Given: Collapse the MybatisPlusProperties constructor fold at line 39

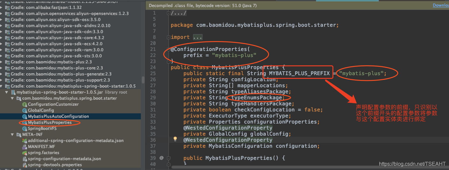Looking at the screenshot, I should pos(169,158).
